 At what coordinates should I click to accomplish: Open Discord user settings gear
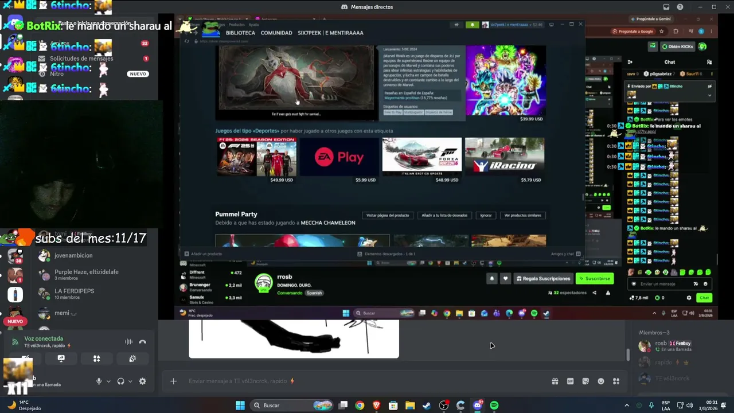coord(143,381)
